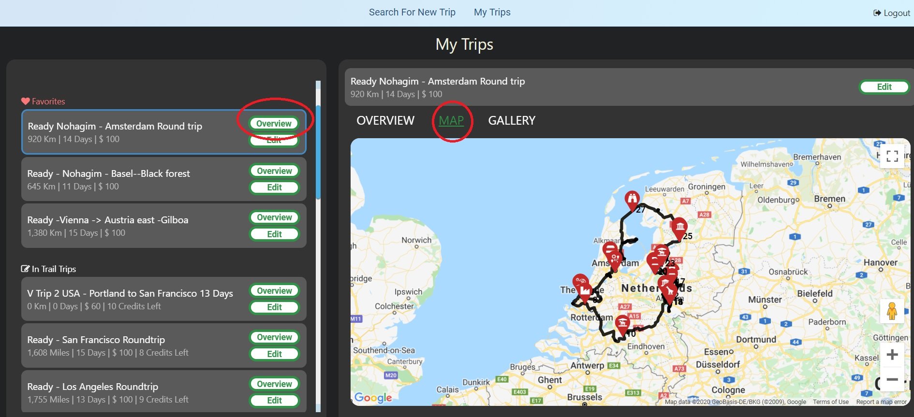Open Overview for Los Angeles Roundtrip
This screenshot has height=417, width=914.
274,384
